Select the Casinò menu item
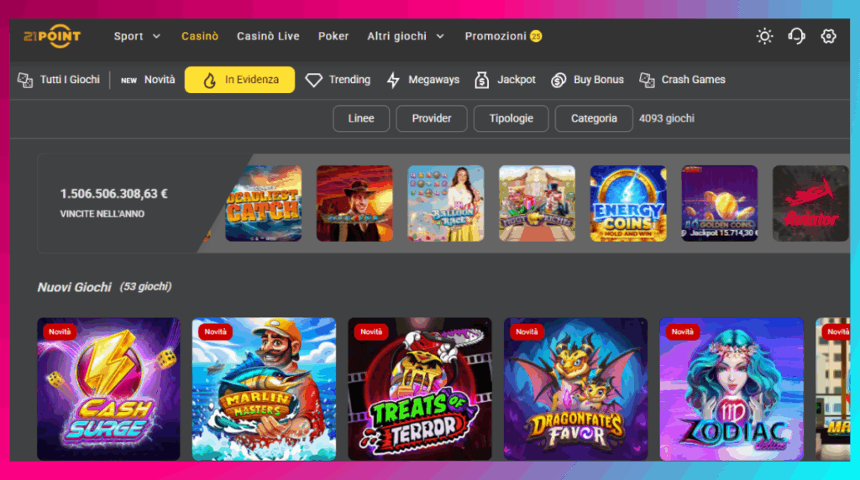The width and height of the screenshot is (860, 480). [200, 36]
